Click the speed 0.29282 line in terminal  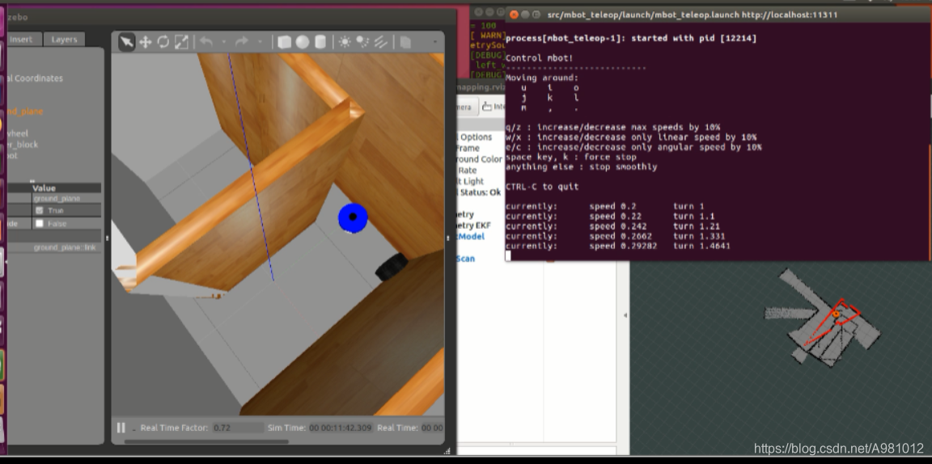[617, 246]
